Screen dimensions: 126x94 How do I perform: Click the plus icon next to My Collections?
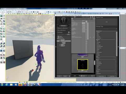tap(70, 30)
